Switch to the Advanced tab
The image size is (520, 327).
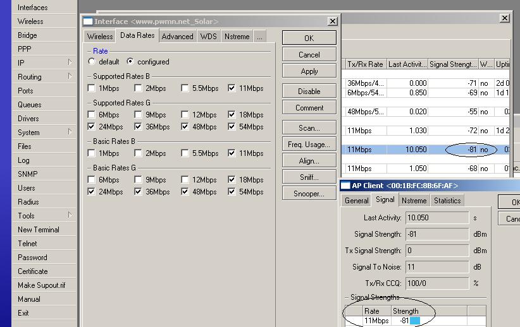[x=177, y=37]
